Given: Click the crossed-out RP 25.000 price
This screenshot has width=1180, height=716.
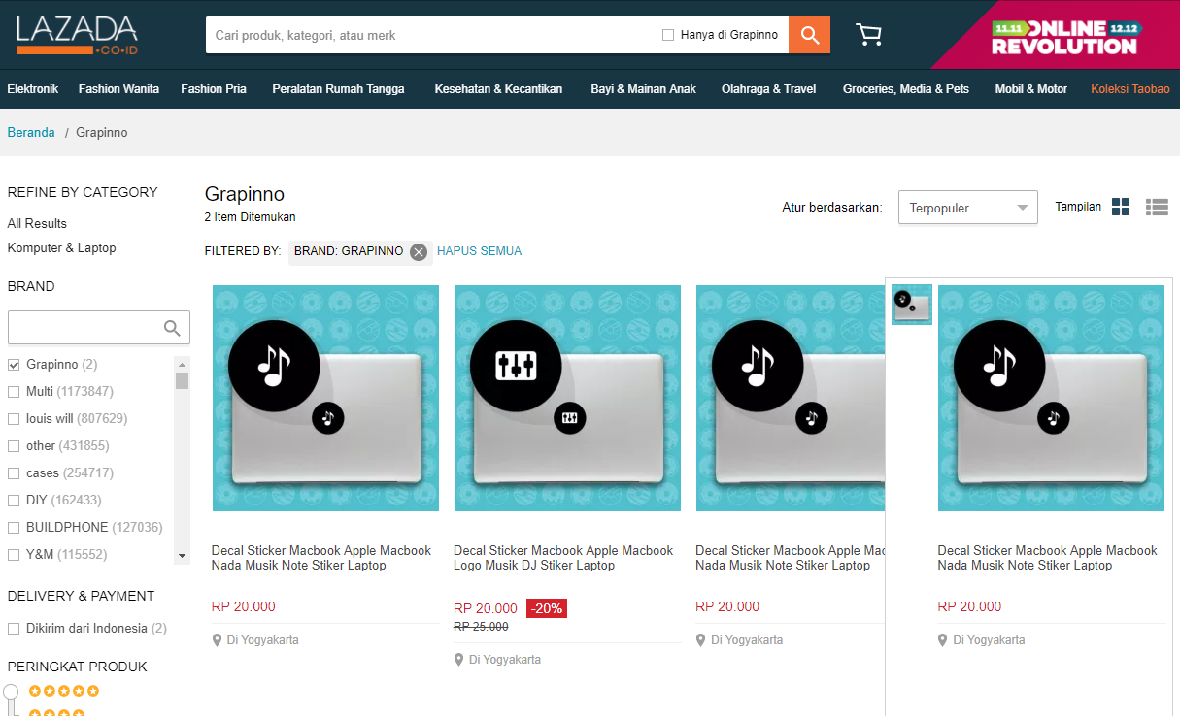Looking at the screenshot, I should [x=481, y=627].
